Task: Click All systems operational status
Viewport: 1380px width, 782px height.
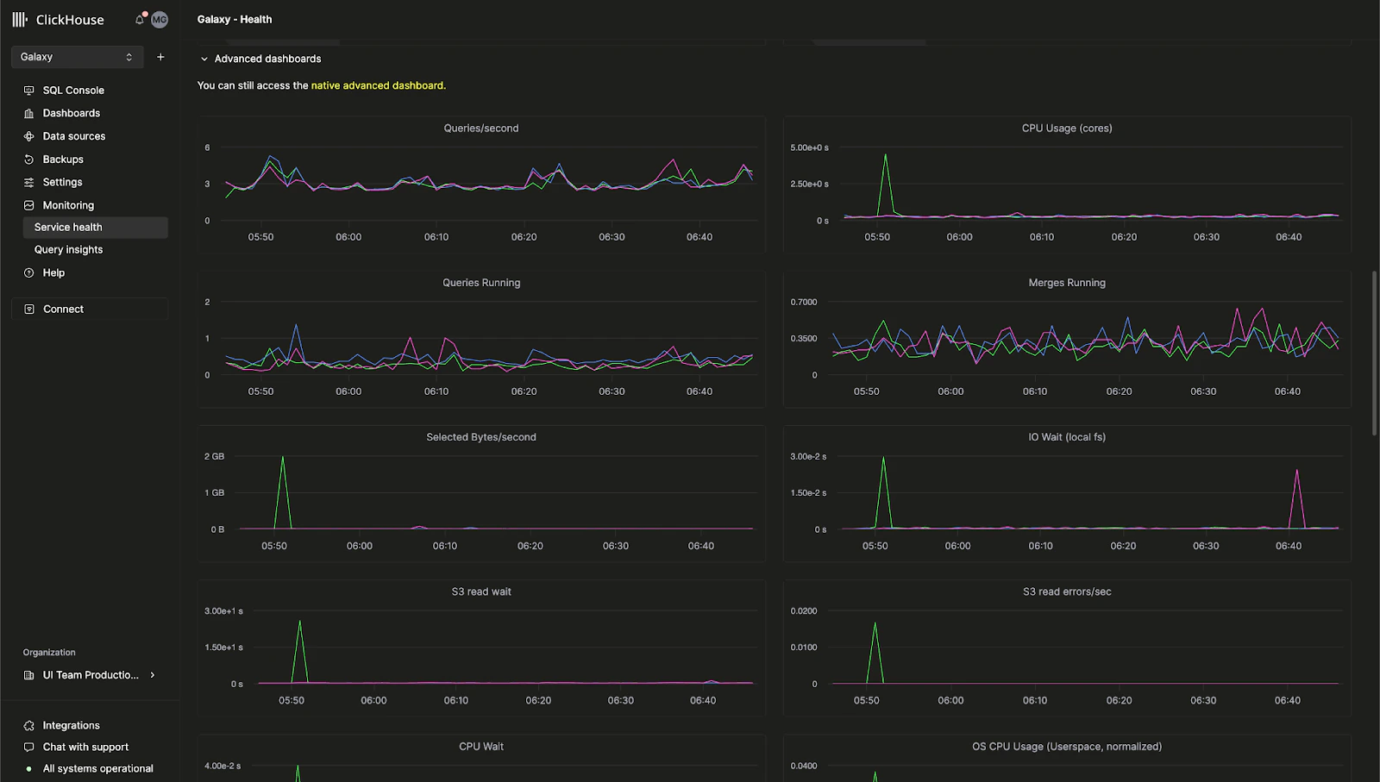Action: [98, 769]
